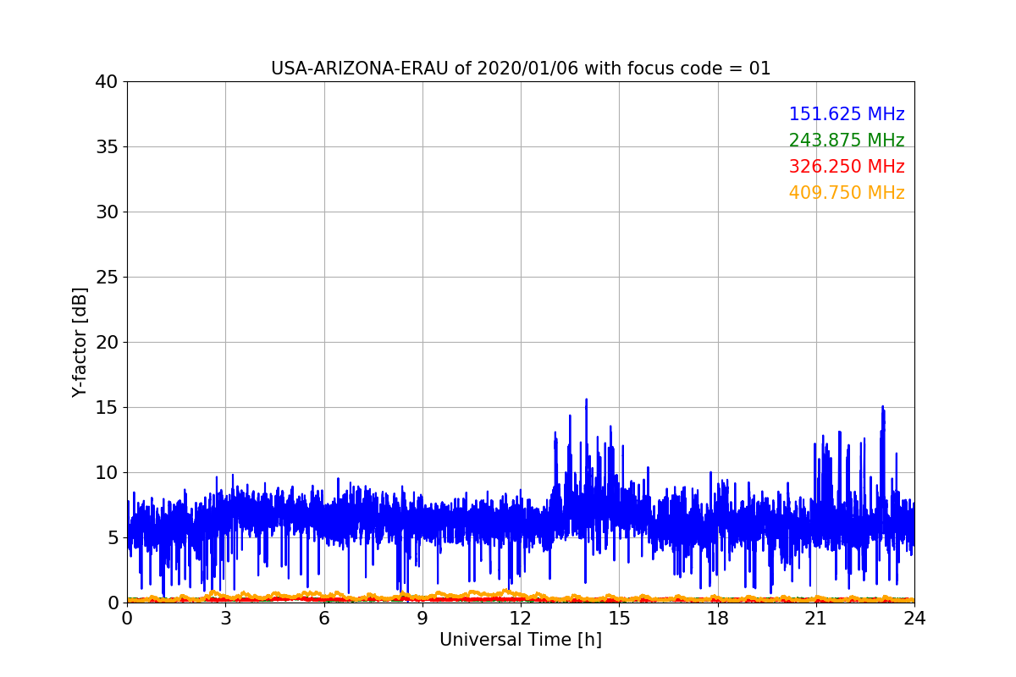
Task: Select the 409.750 MHz legend label
Action: 847,193
